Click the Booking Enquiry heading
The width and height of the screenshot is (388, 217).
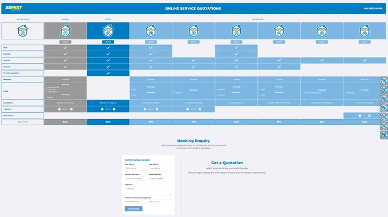193,141
